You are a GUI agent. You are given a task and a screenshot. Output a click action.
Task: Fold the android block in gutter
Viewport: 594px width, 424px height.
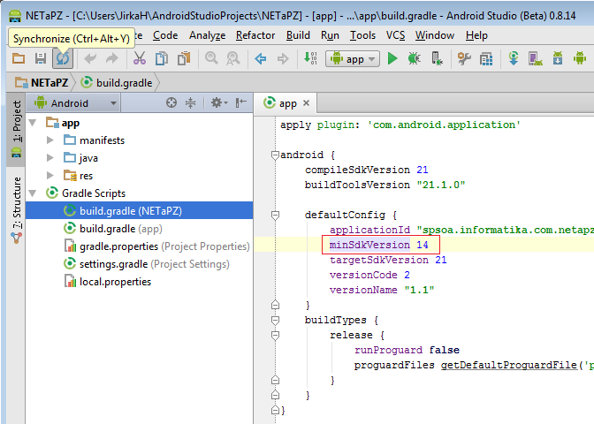click(x=276, y=155)
